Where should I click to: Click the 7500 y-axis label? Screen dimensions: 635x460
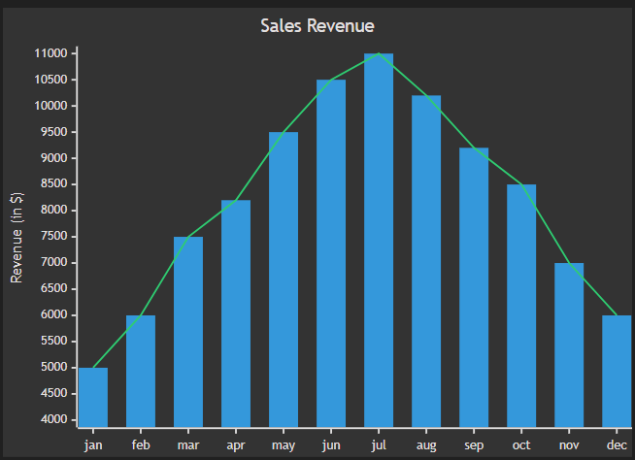(53, 237)
